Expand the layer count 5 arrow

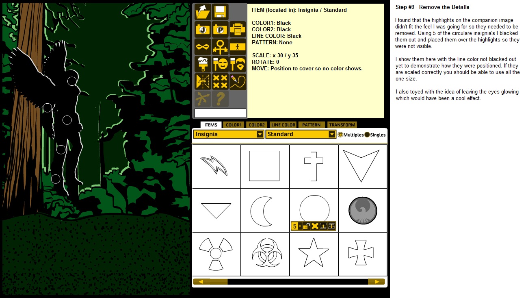pos(300,226)
